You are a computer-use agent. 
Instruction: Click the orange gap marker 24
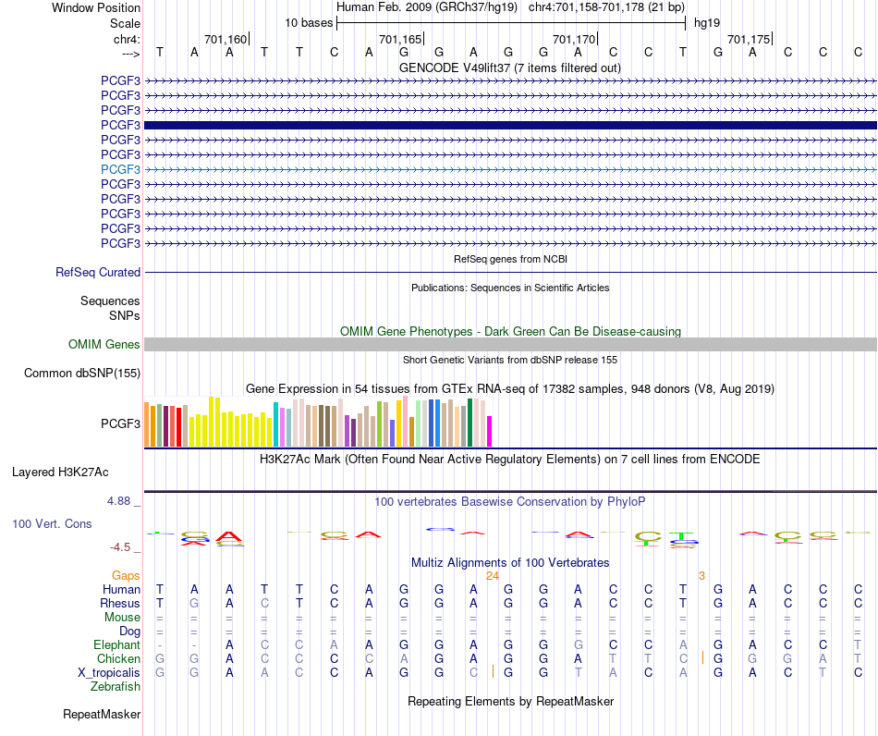(493, 576)
